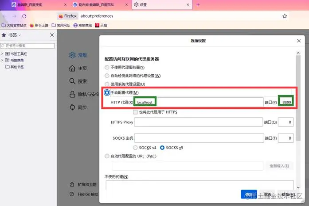Open 搜索 settings category

point(78,81)
